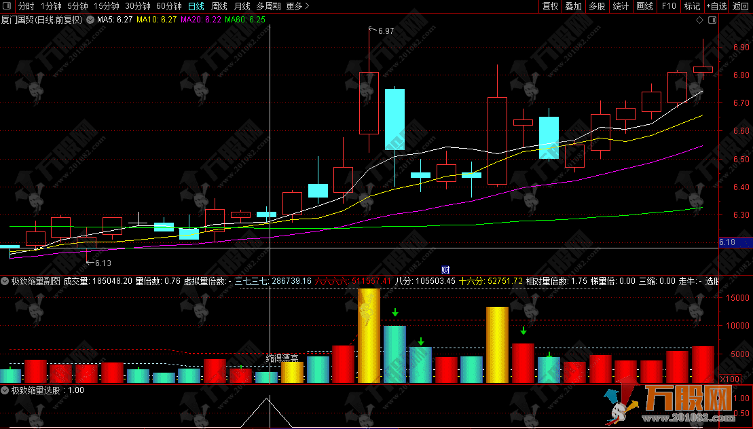Select the 周线 weekly chart tab
This screenshot has width=753, height=429.
pos(219,6)
